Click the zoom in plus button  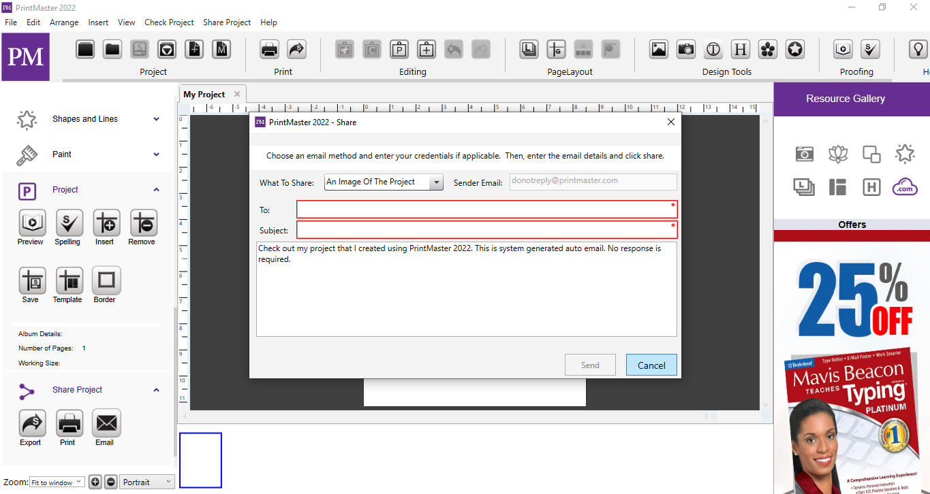pos(95,482)
